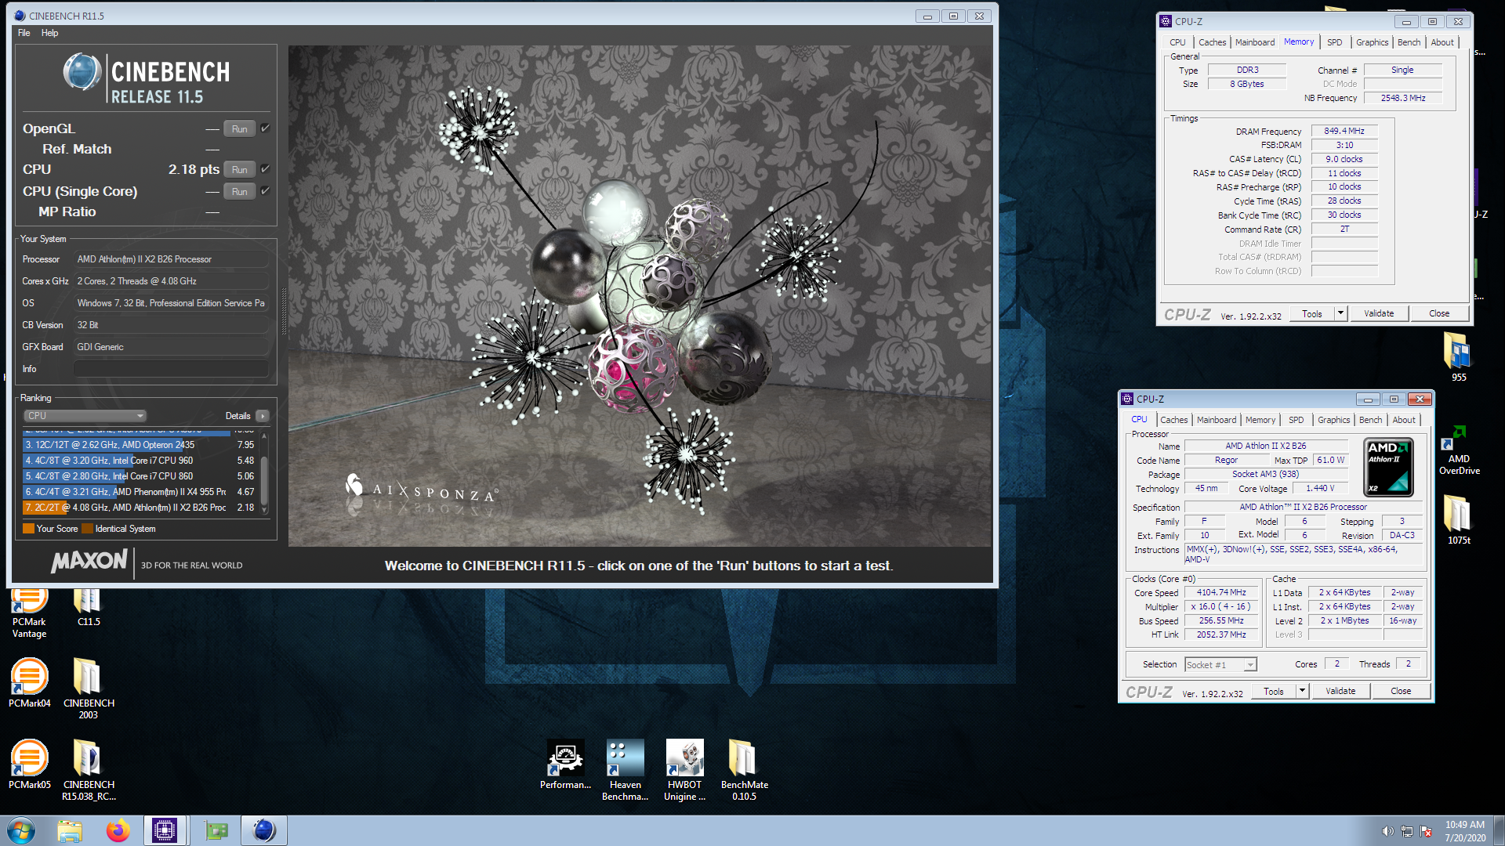Click the volume speaker tray icon
The width and height of the screenshot is (1505, 846).
click(x=1387, y=831)
